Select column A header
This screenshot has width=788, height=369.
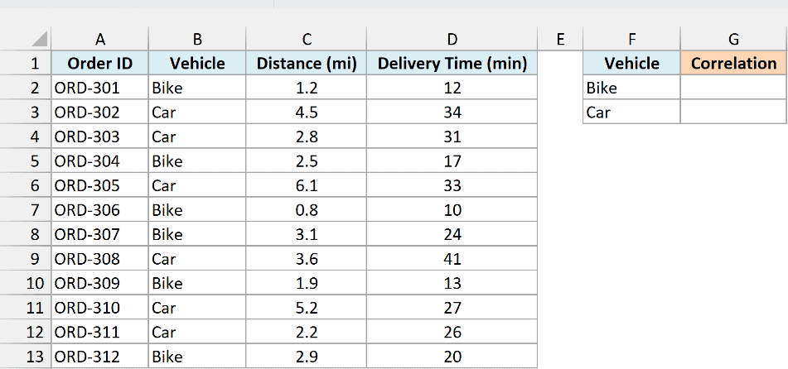[100, 39]
